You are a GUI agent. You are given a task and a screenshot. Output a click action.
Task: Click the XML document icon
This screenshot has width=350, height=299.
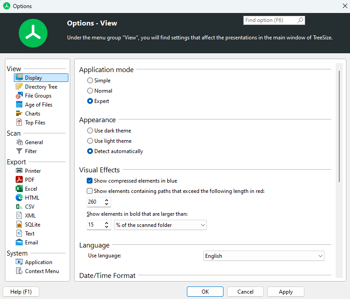click(x=19, y=215)
